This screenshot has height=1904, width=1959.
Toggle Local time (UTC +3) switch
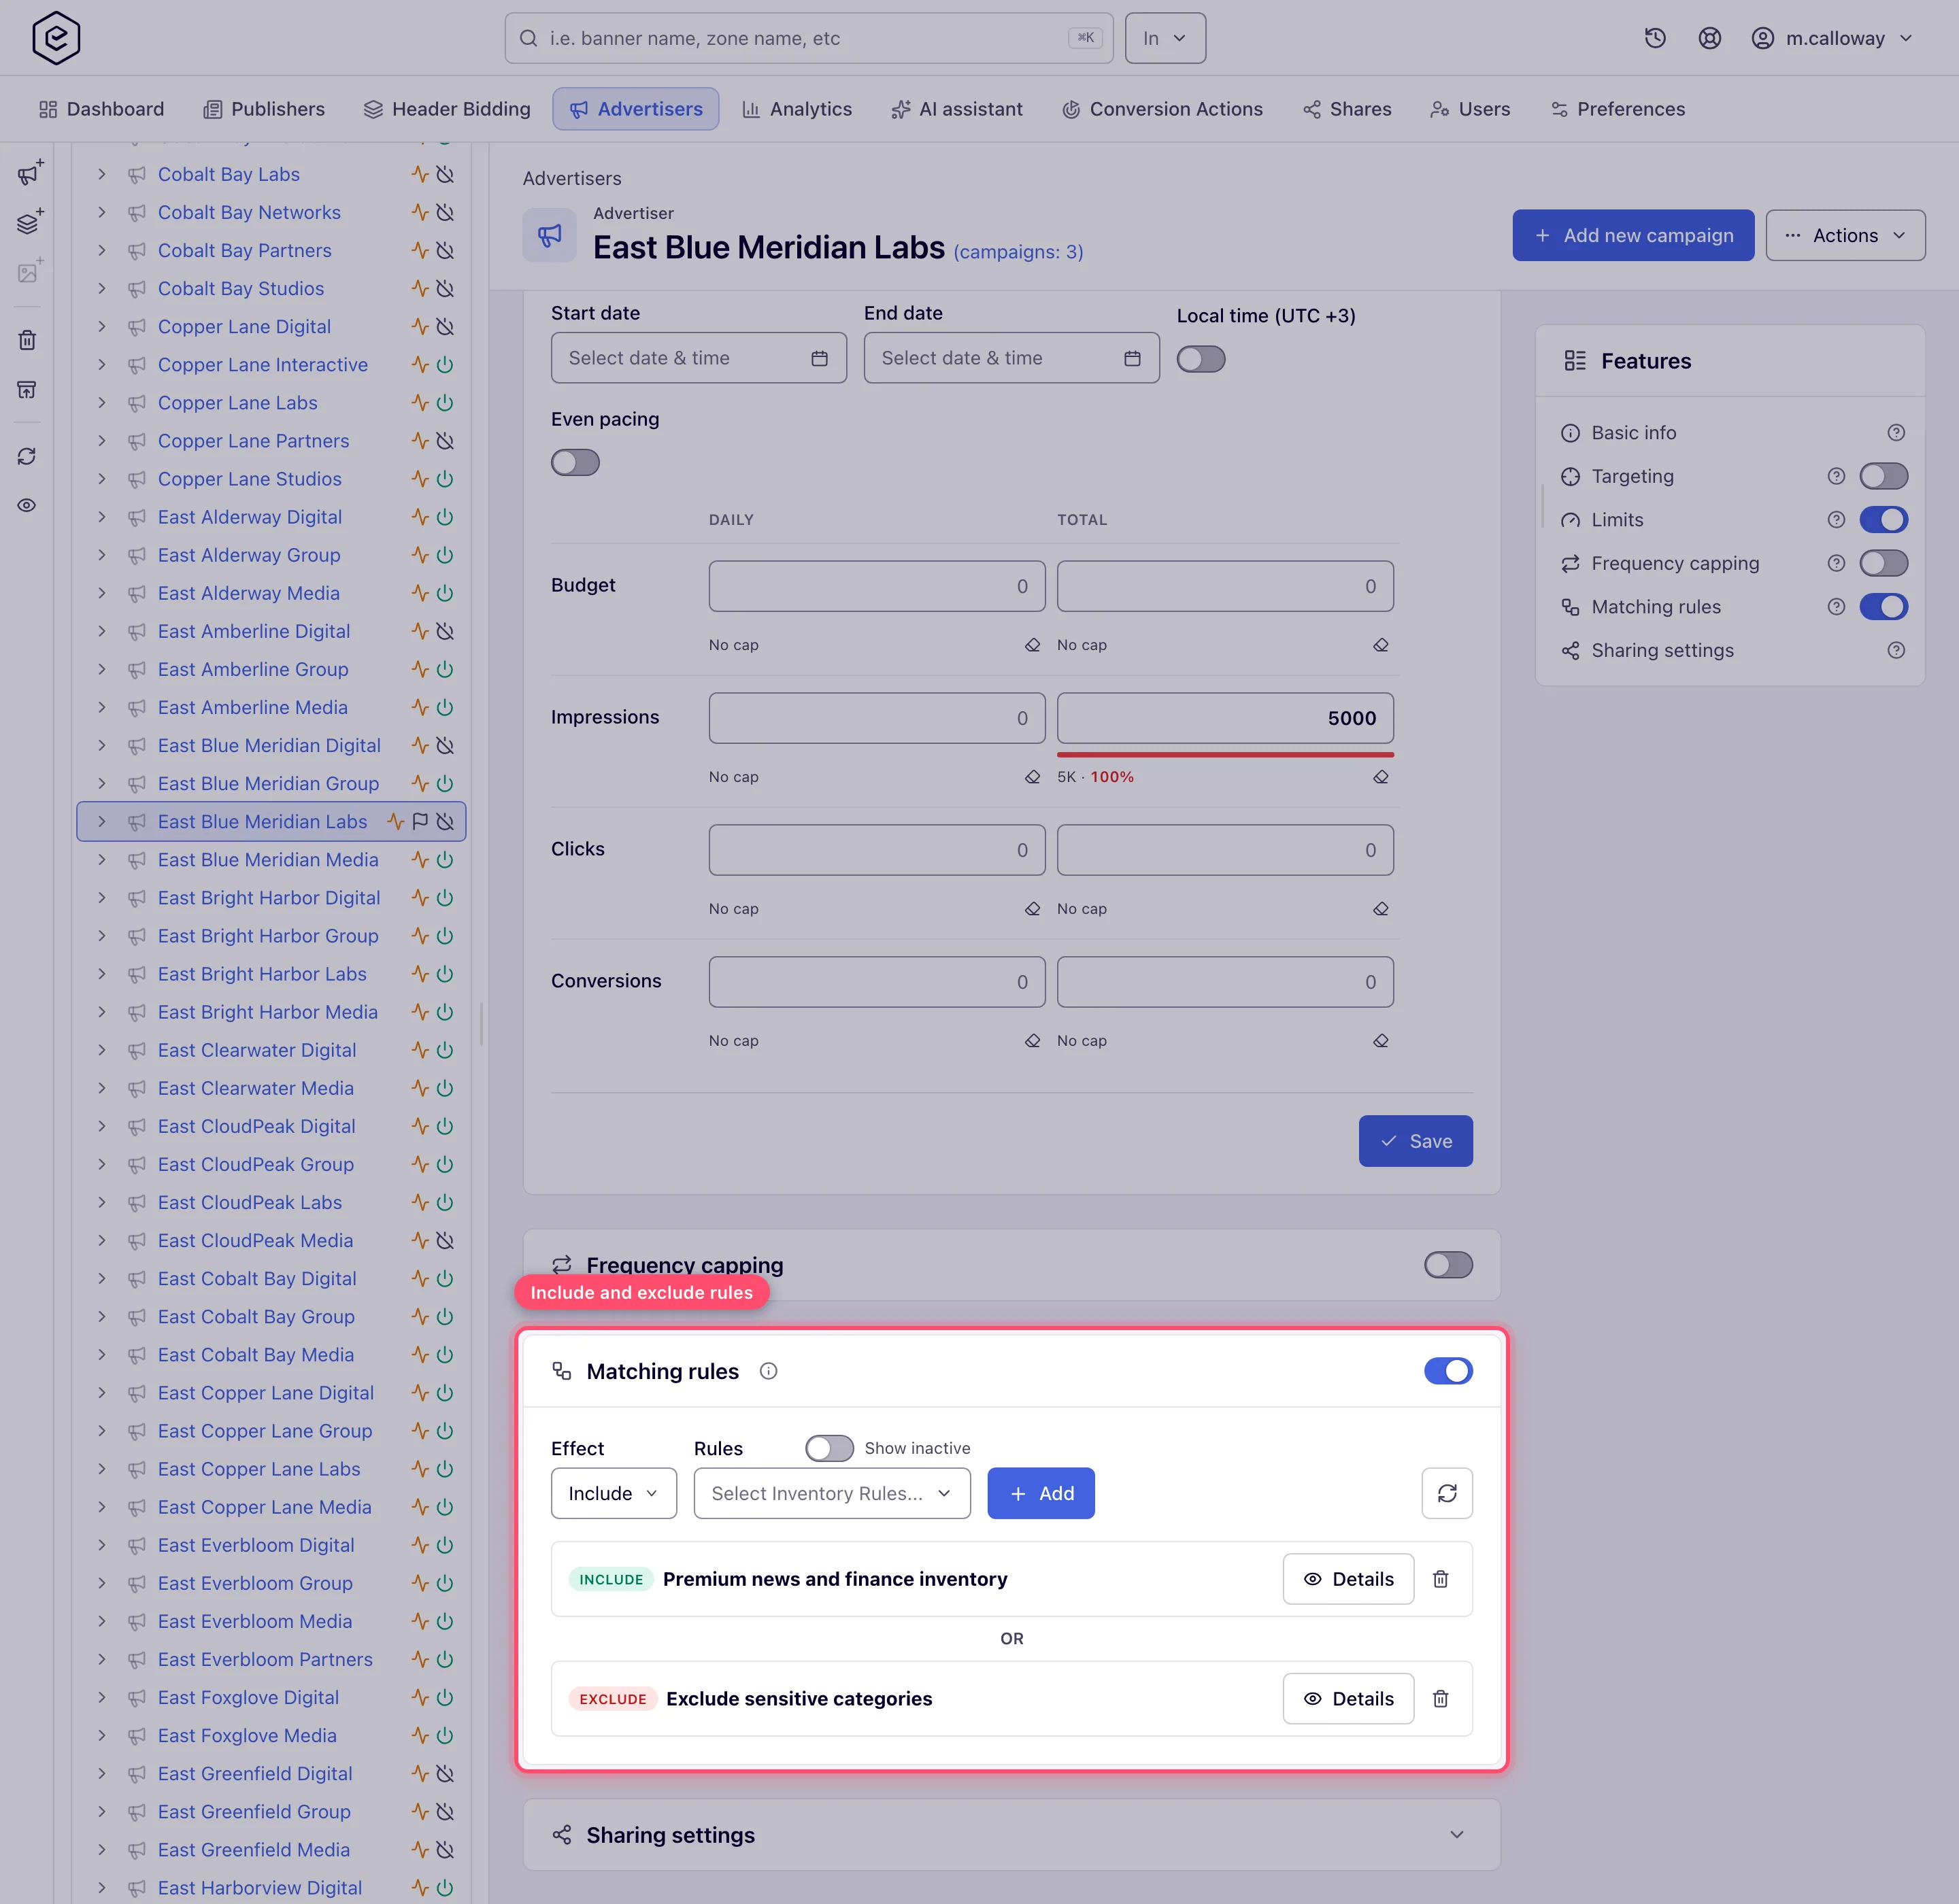1201,359
